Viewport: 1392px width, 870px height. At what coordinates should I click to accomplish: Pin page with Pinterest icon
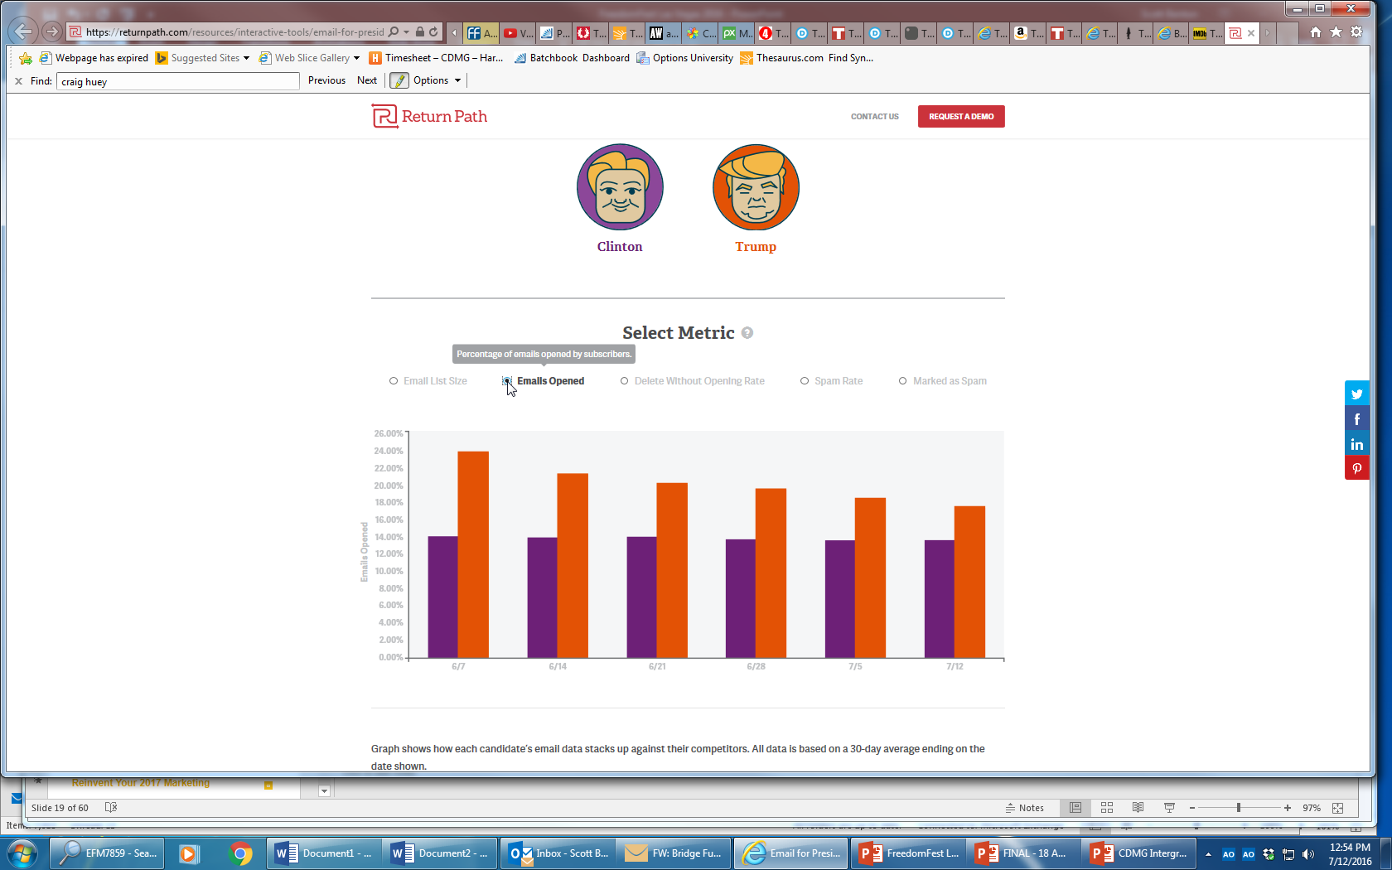1356,469
